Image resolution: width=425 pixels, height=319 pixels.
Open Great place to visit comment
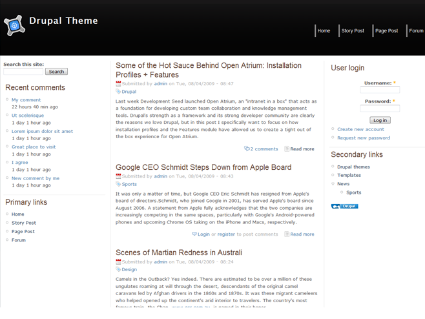(x=34, y=147)
